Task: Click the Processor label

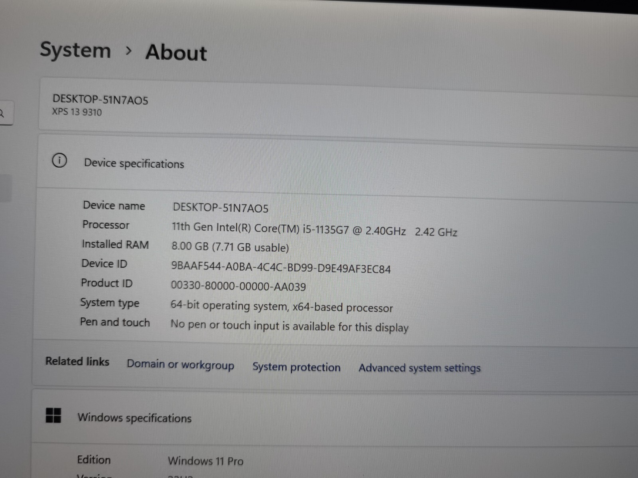Action: (x=106, y=225)
